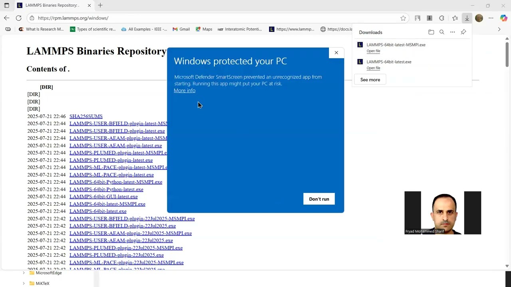Close the Windows protected your PC dialog
This screenshot has width=511, height=287.
point(336,53)
